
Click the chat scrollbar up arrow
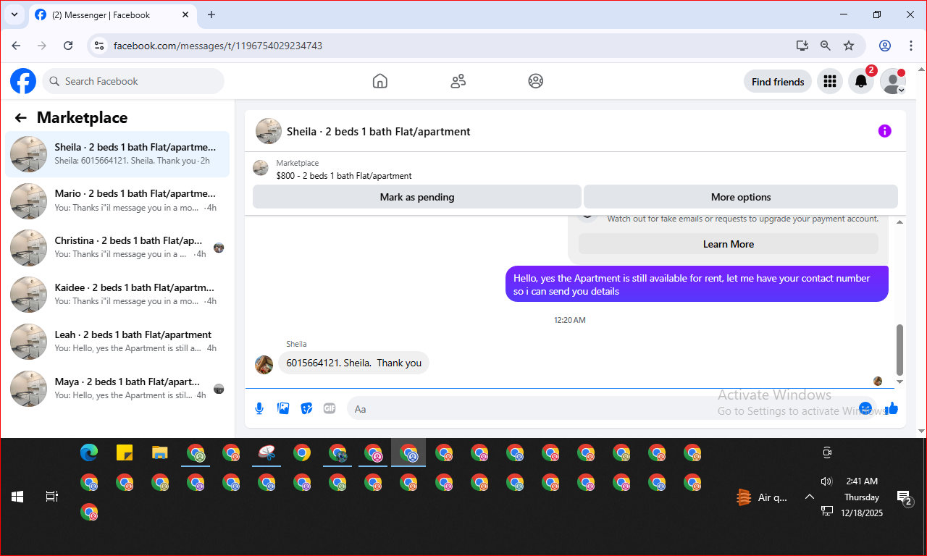(x=900, y=222)
